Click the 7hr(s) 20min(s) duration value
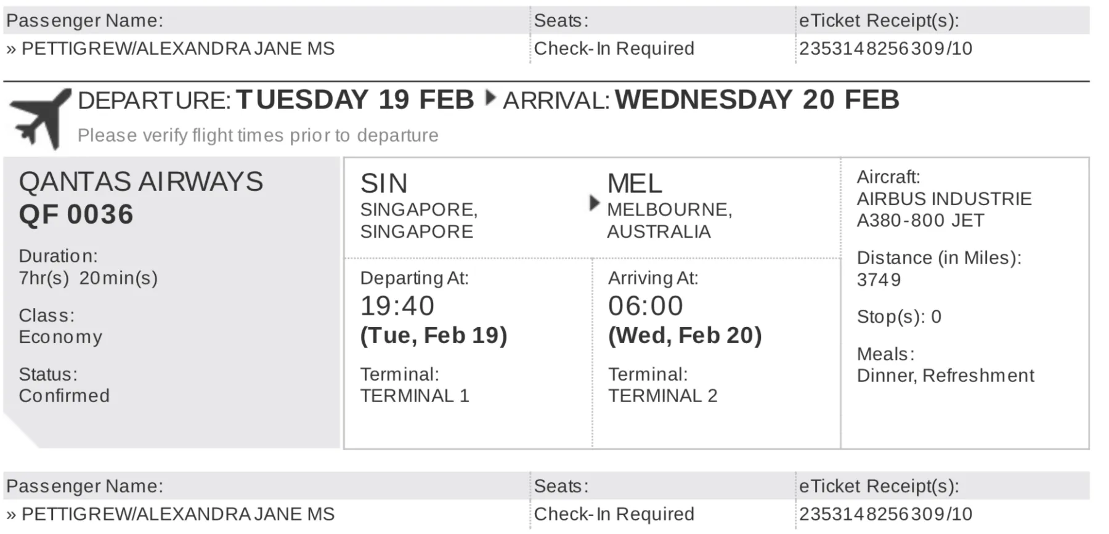1109x534 pixels. point(88,278)
